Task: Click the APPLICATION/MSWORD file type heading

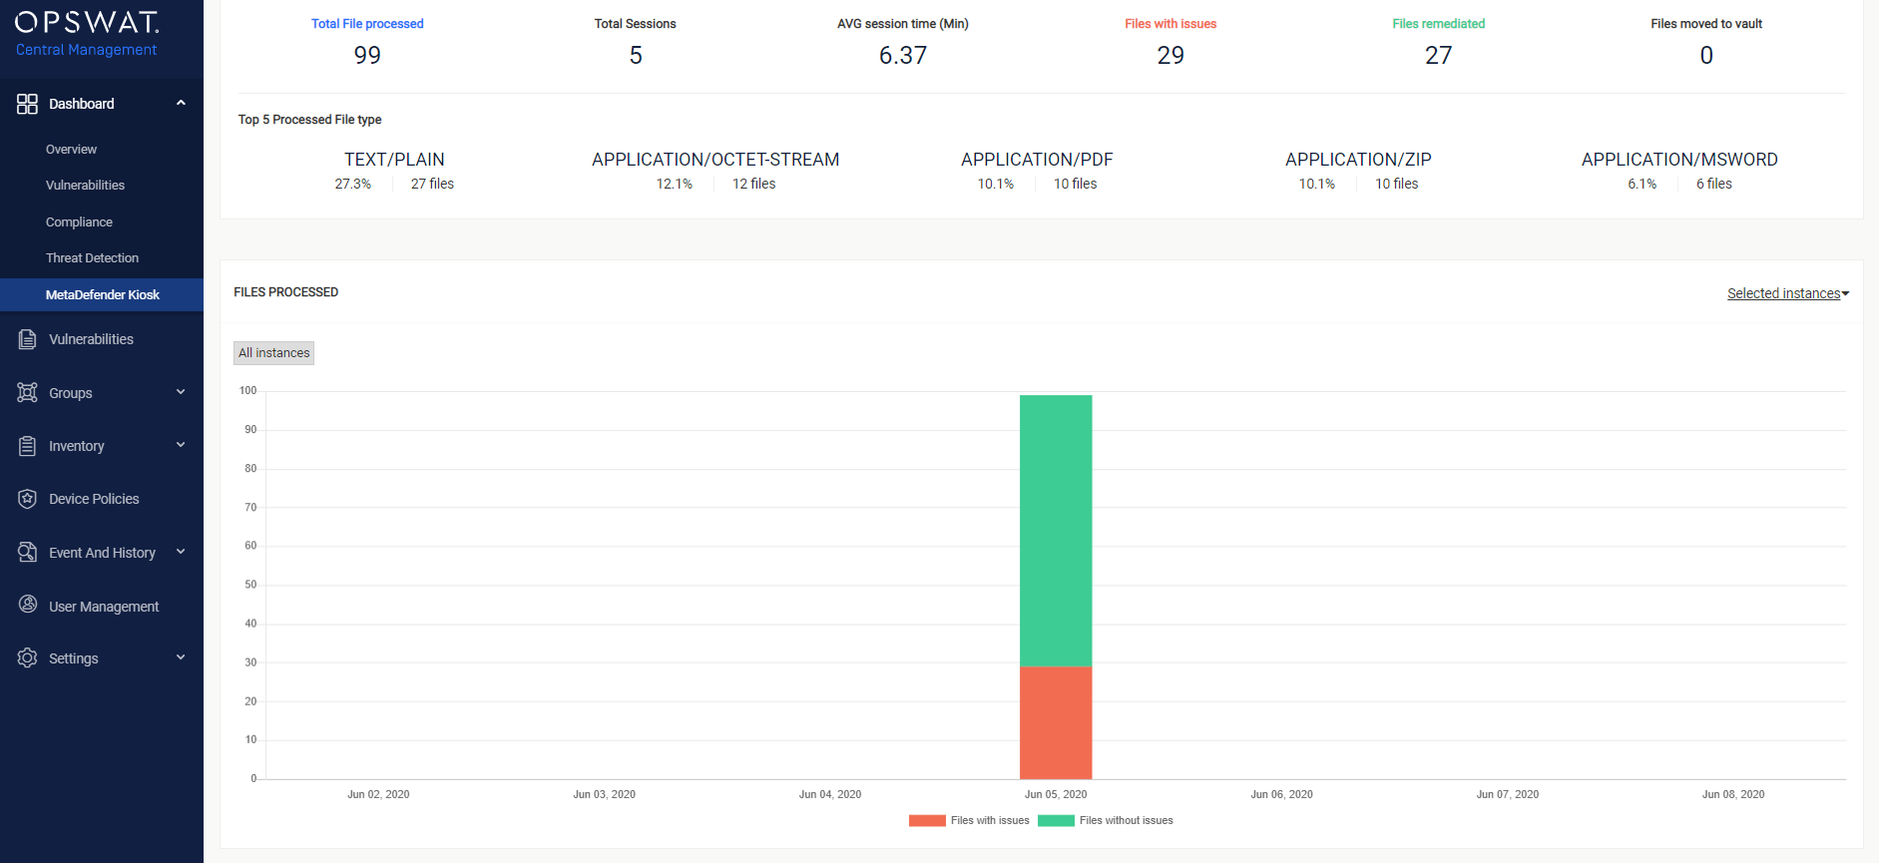Action: point(1679,160)
